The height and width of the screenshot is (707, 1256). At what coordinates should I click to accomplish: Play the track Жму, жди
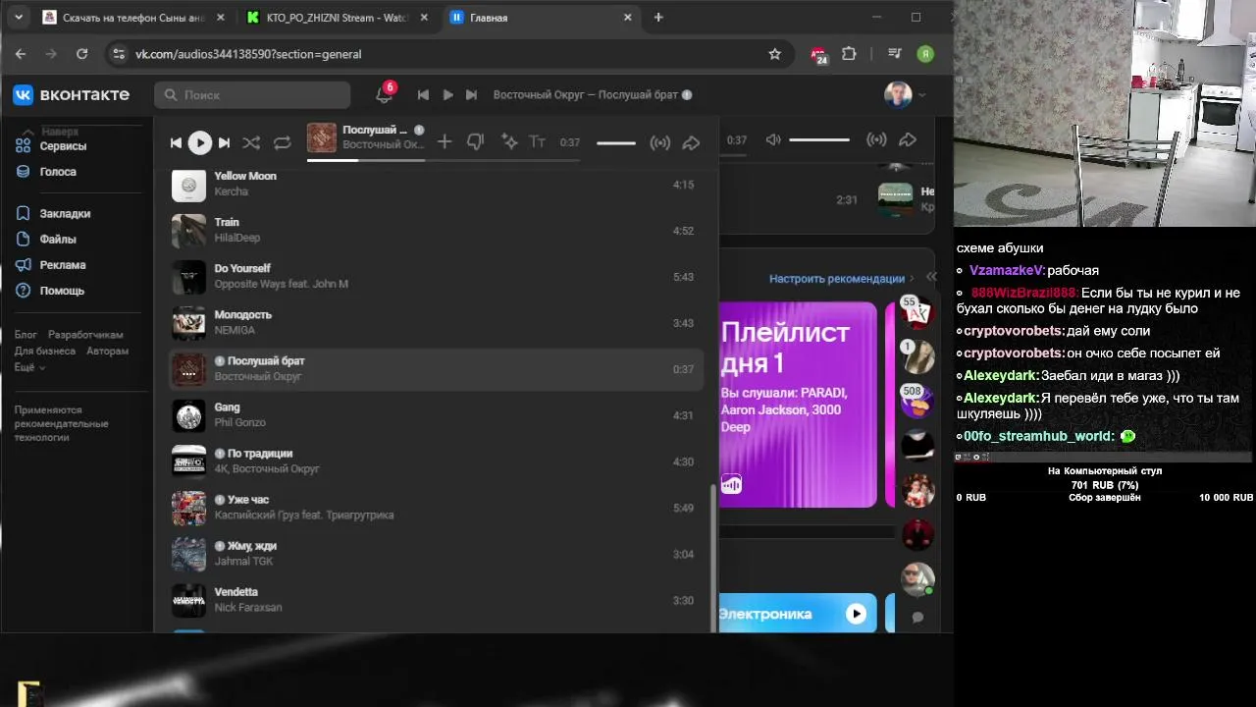pyautogui.click(x=437, y=554)
